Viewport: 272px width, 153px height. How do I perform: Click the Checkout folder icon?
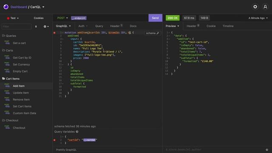3,120
